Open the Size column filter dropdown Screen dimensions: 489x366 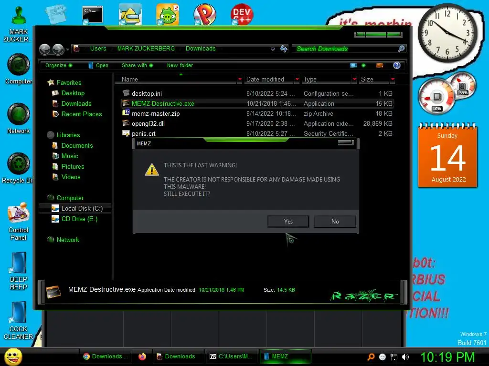(393, 80)
